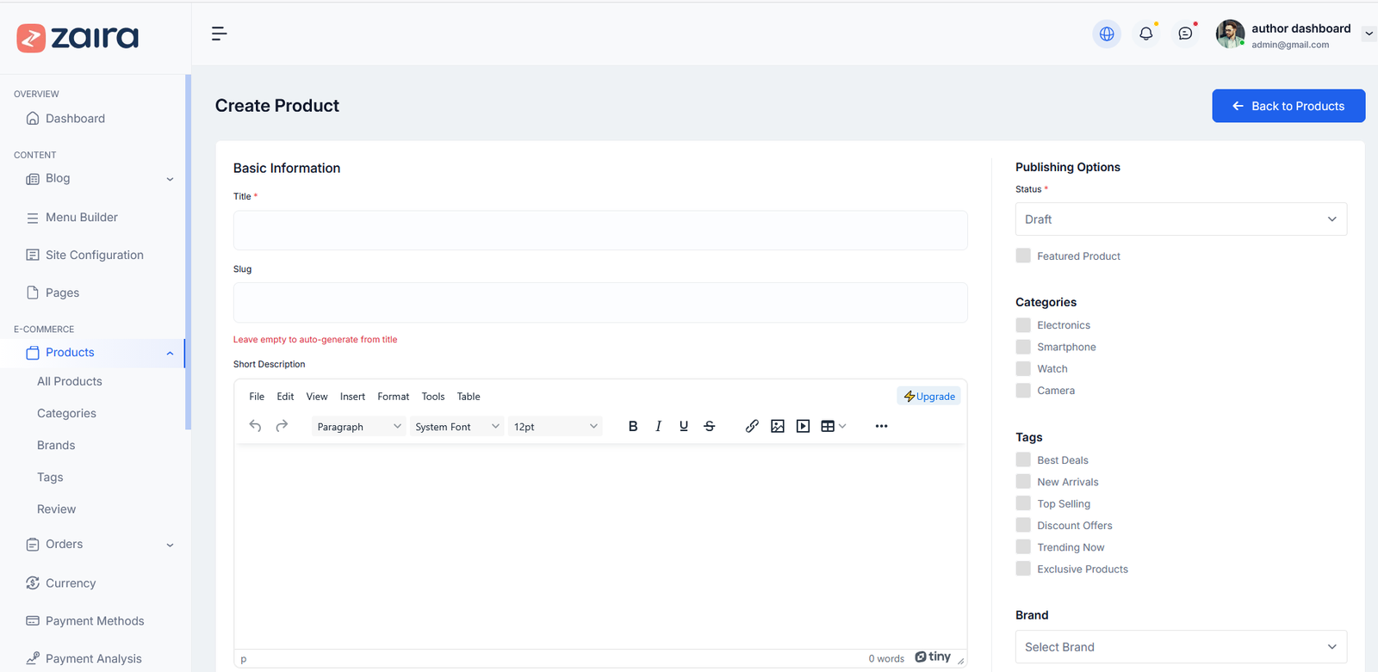Undo last edit in description editor
This screenshot has height=672, width=1378.
(256, 426)
